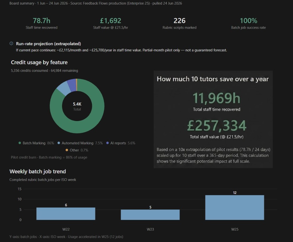Click the Y-axis footnote under the chart

pos(66,237)
